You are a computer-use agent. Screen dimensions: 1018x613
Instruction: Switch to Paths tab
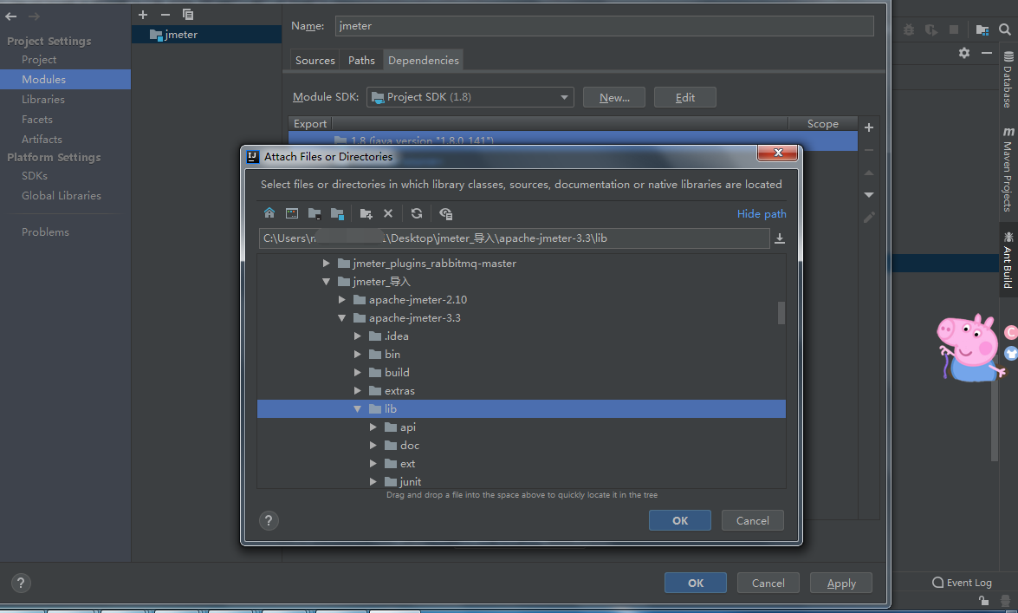click(361, 60)
